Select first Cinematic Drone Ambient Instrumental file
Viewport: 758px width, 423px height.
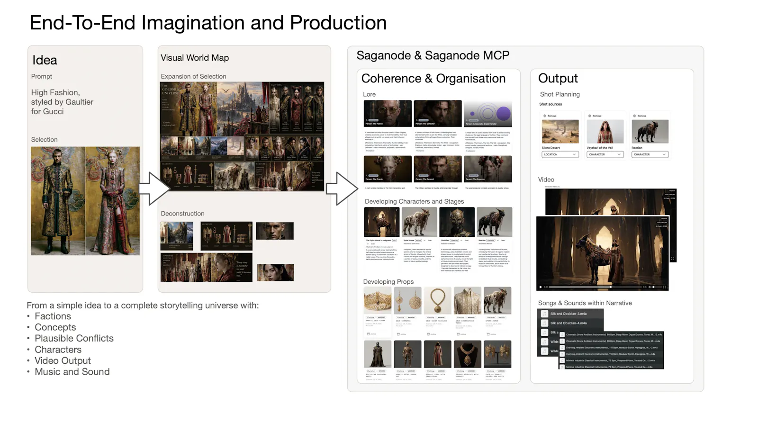[611, 334]
